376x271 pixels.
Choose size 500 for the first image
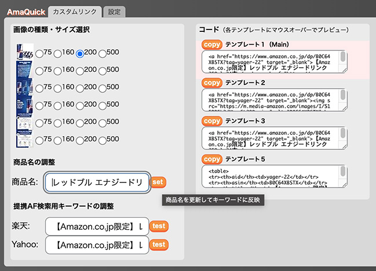click(103, 54)
